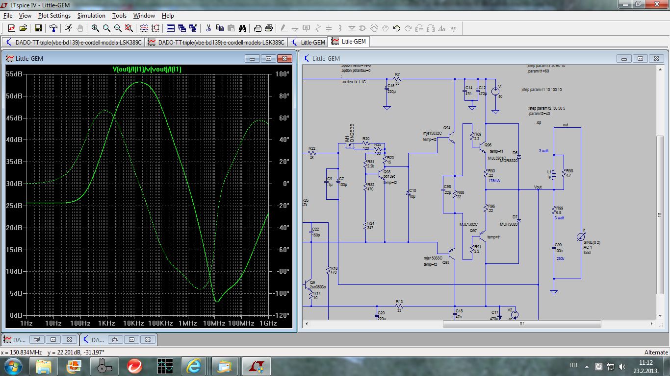Image resolution: width=670 pixels, height=376 pixels.
Task: Click the Redo arrow icon
Action: click(x=408, y=28)
